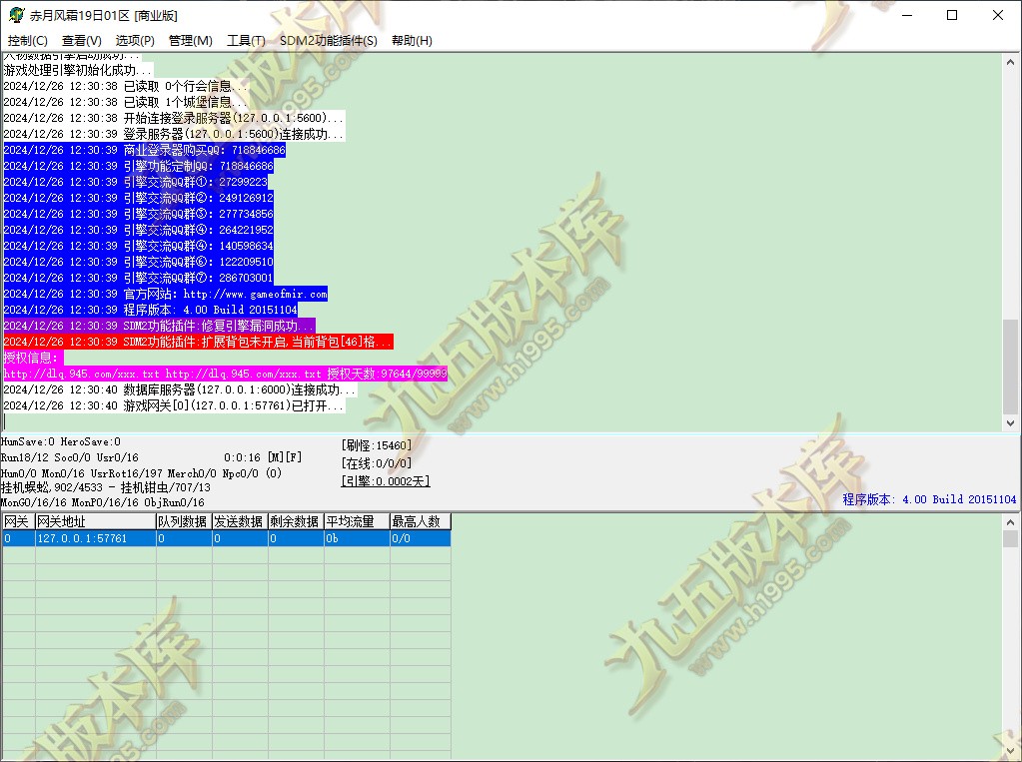Open the SDM2功能插件(S) menu
This screenshot has width=1022, height=762.
tap(329, 40)
